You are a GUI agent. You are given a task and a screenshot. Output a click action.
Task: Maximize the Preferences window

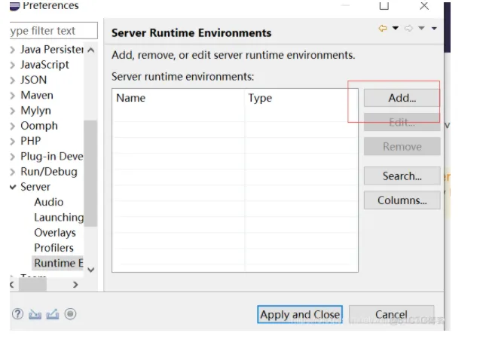click(x=384, y=5)
